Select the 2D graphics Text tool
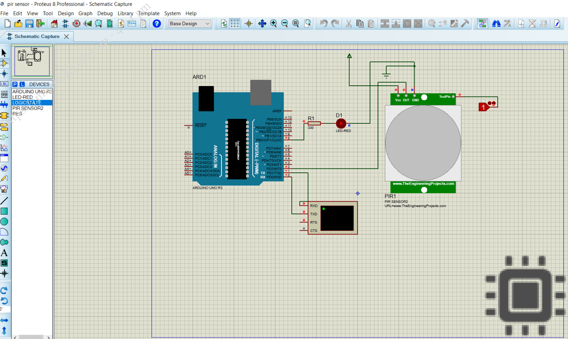568x339 pixels. pos(5,253)
